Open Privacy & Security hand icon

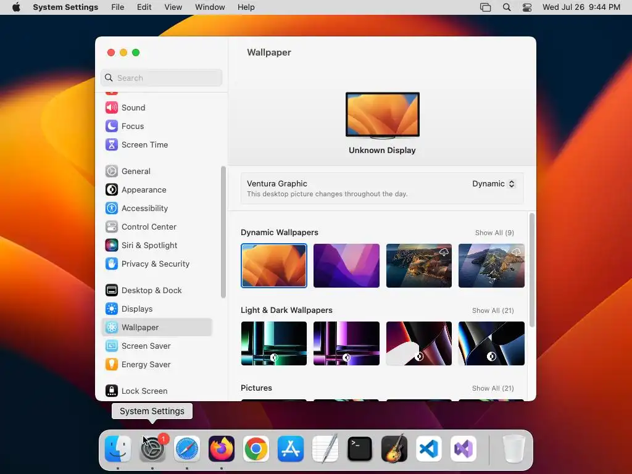(x=112, y=264)
